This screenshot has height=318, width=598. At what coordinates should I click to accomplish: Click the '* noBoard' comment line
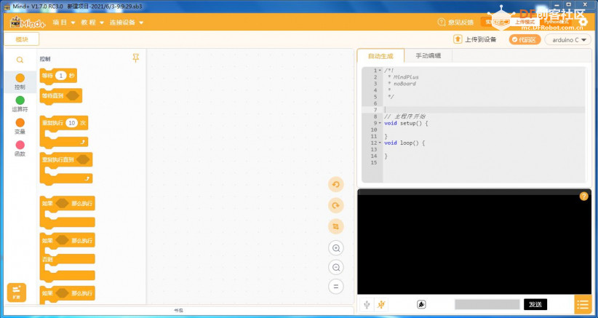[x=402, y=84]
